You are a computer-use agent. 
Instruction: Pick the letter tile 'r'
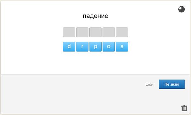click(x=82, y=47)
